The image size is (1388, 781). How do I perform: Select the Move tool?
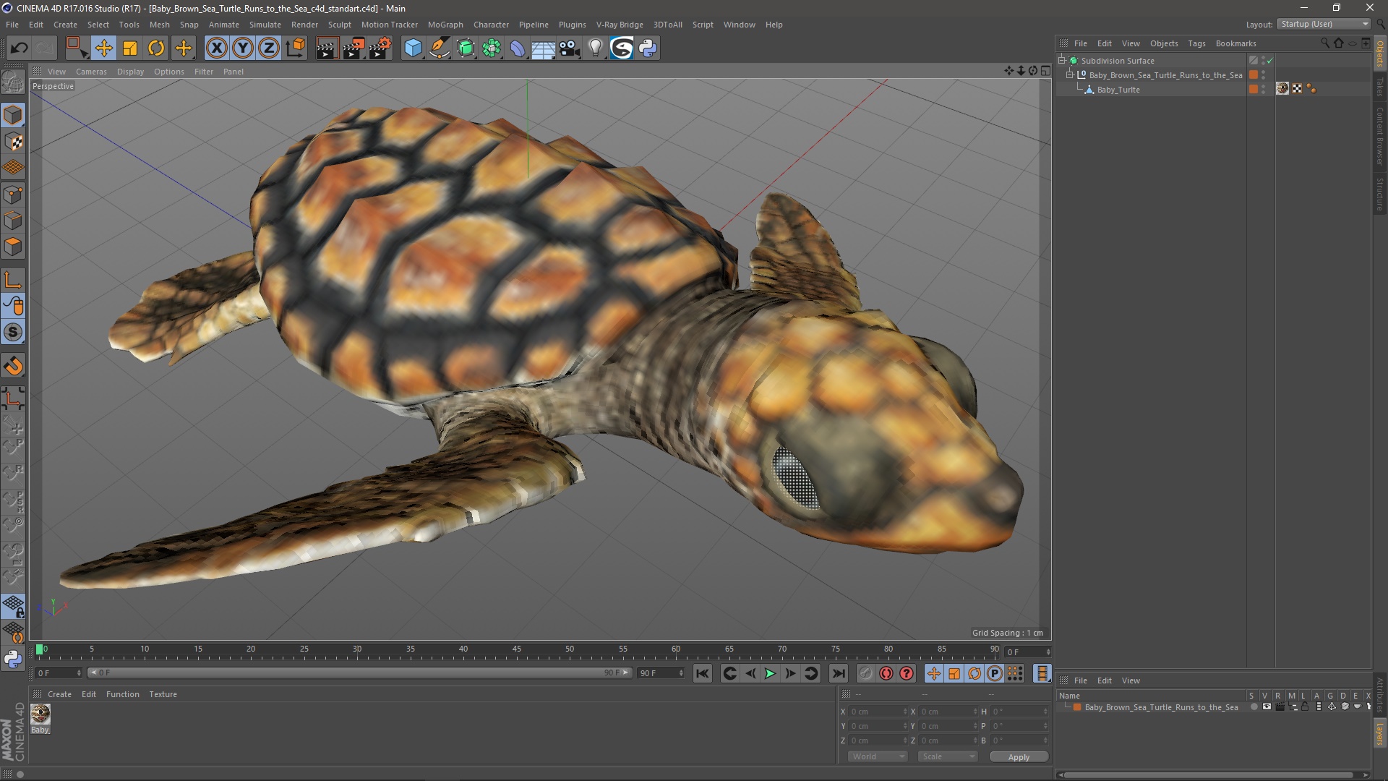[103, 48]
